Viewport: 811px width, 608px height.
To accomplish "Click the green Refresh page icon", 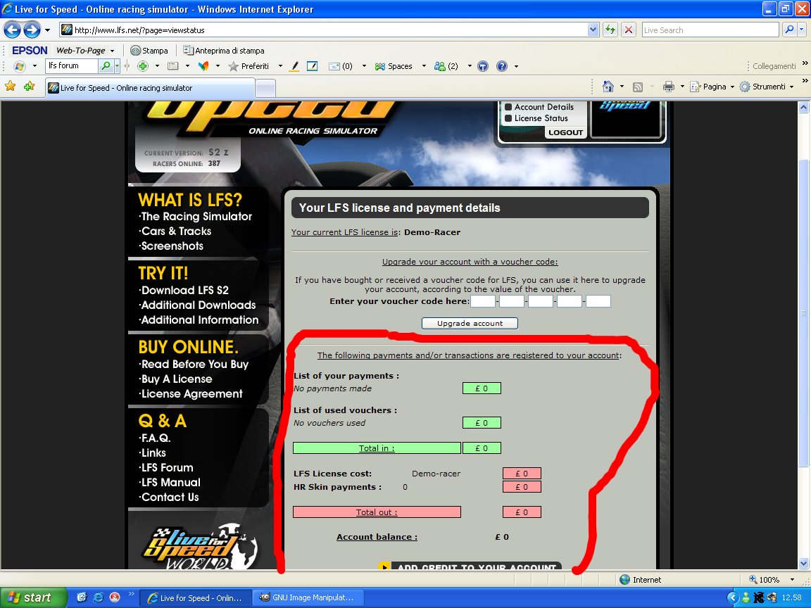I will pos(610,30).
